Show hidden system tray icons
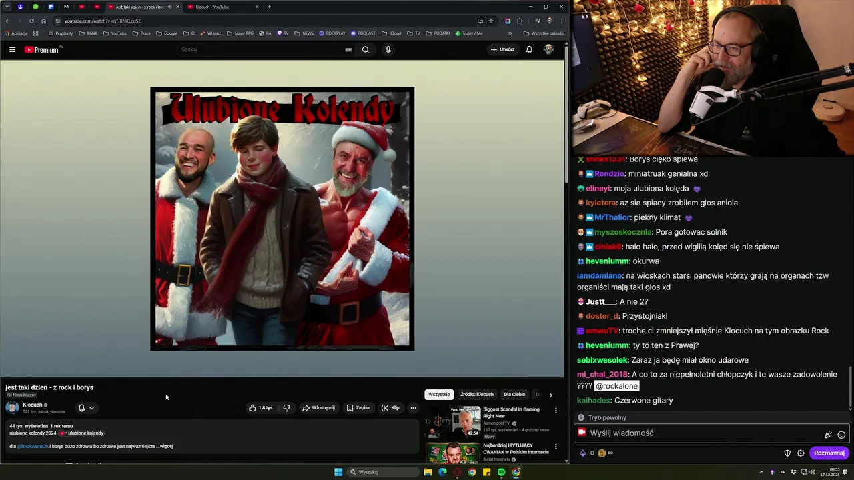 [761, 472]
